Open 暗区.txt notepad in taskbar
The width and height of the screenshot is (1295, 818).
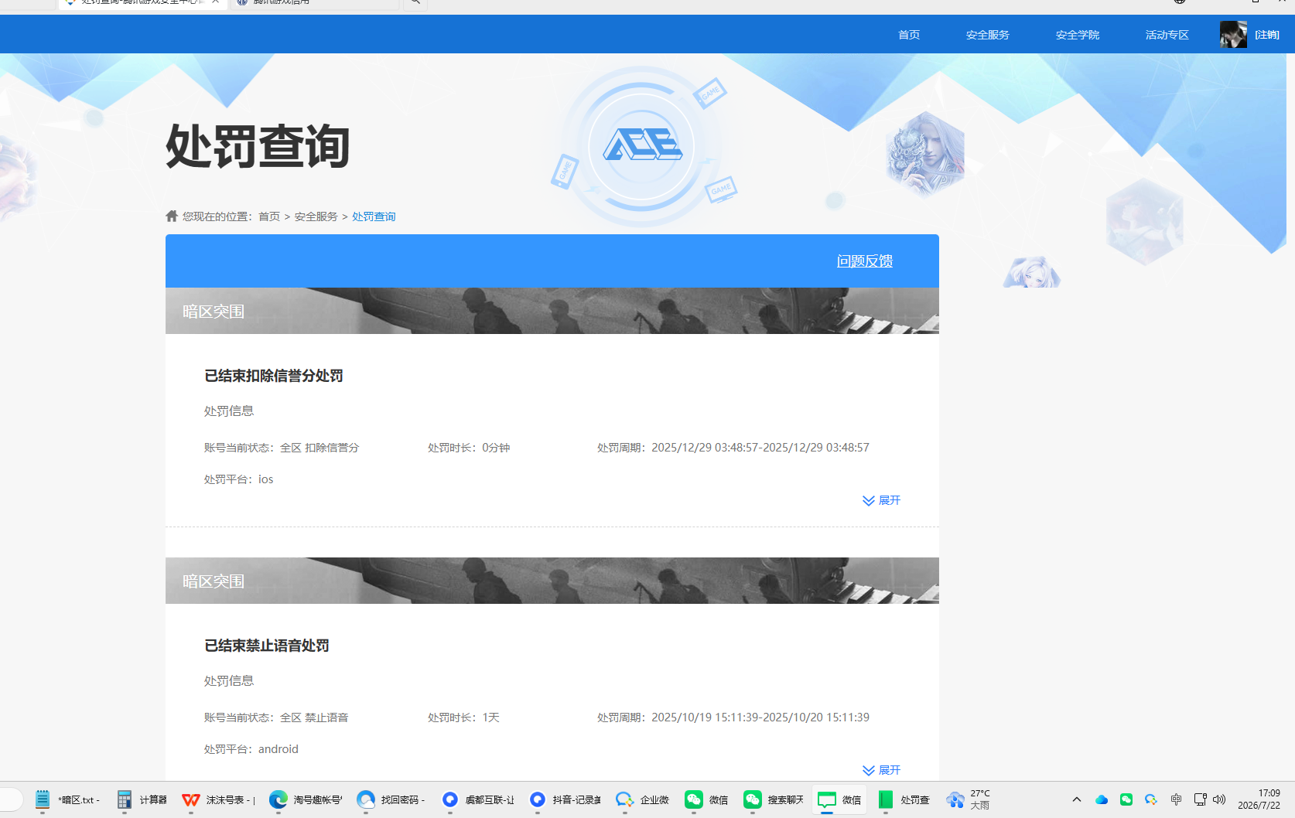click(x=67, y=799)
